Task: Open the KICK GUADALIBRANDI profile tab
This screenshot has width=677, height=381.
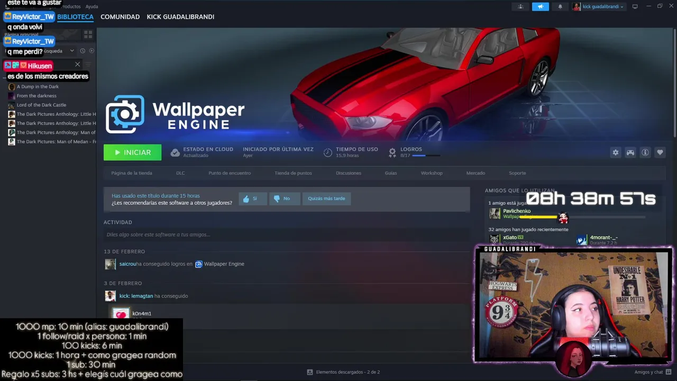Action: click(x=180, y=17)
